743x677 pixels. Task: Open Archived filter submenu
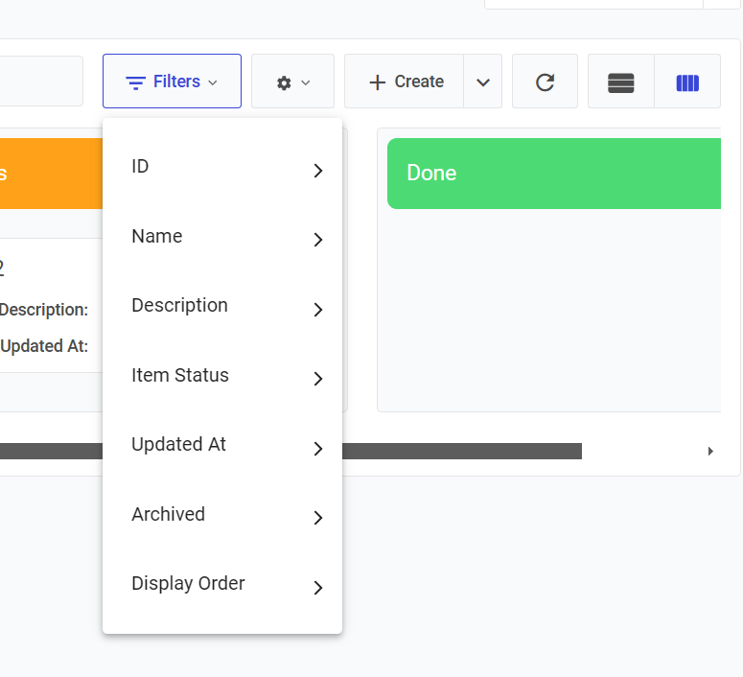[x=221, y=515]
